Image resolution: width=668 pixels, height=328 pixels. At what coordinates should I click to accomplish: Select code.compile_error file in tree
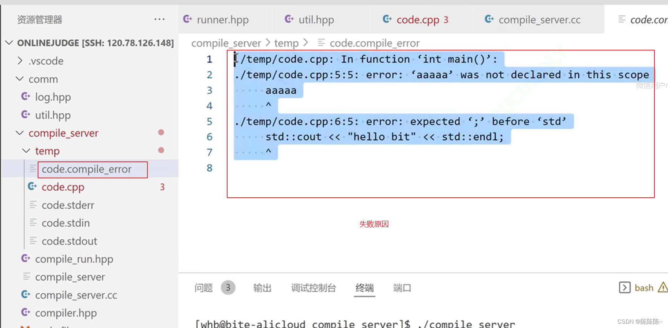click(x=86, y=169)
